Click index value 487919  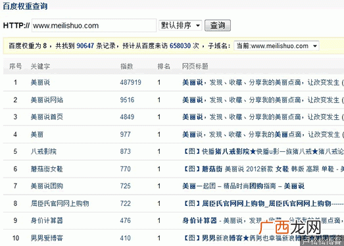130,82
